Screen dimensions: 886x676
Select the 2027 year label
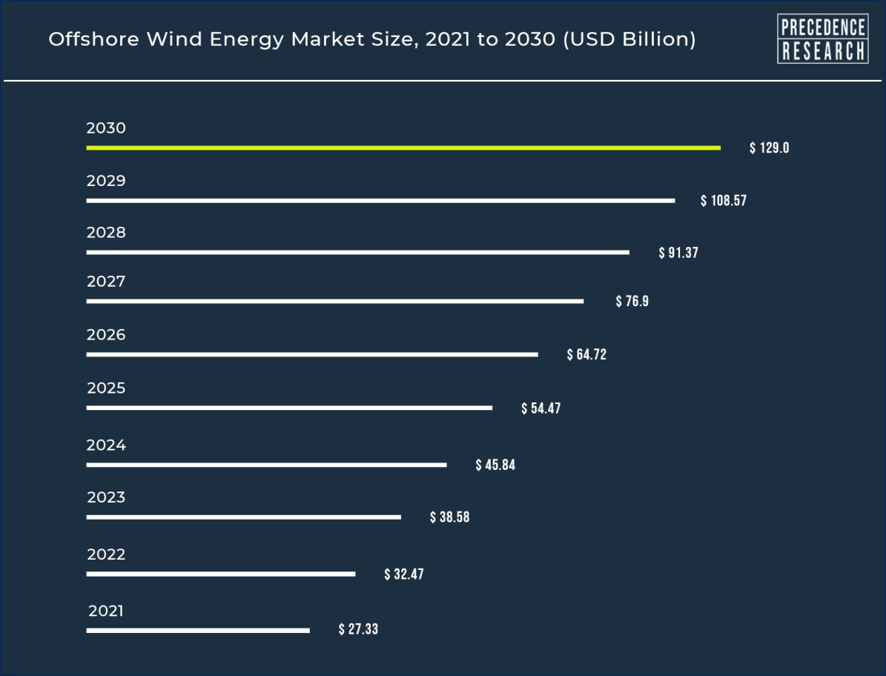pos(106,282)
